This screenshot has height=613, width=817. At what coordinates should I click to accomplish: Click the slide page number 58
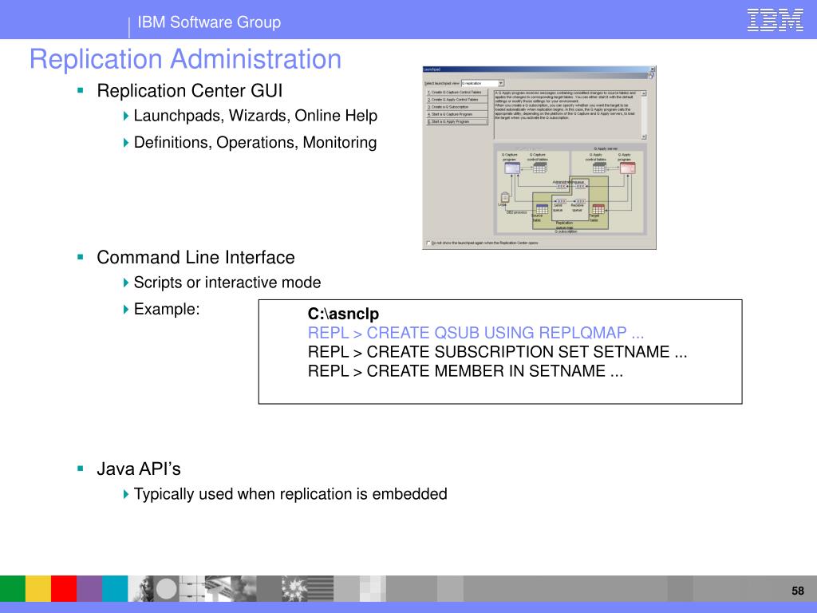coord(798,591)
